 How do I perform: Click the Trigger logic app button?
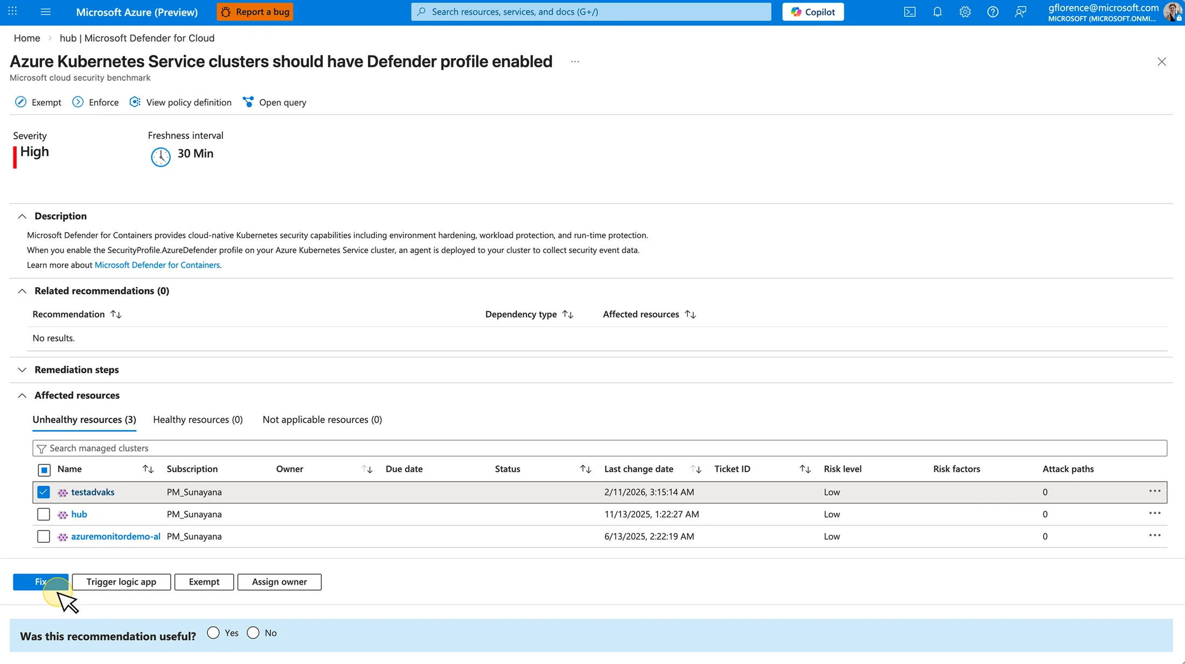[x=121, y=582]
